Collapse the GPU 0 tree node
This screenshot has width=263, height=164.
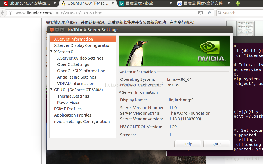pos(51,90)
